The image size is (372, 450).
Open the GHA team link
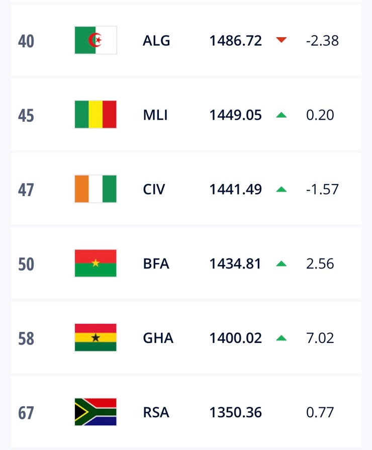(x=158, y=338)
